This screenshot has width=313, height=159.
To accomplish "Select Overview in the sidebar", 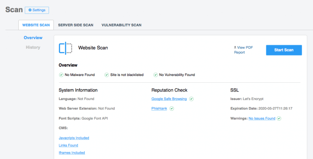I will (x=33, y=38).
